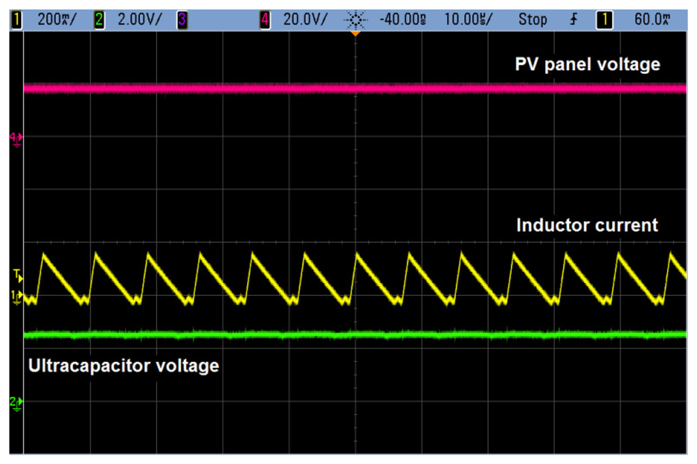697x464 pixels.
Task: Click channel 4 ground level marker
Action: (16, 137)
